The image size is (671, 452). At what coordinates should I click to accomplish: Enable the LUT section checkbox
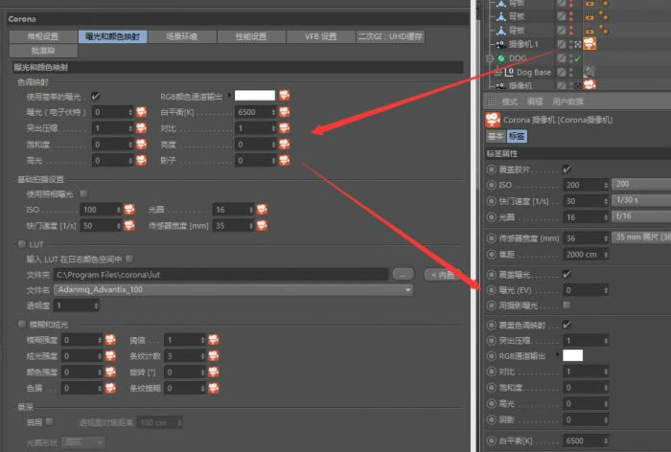pyautogui.click(x=22, y=244)
